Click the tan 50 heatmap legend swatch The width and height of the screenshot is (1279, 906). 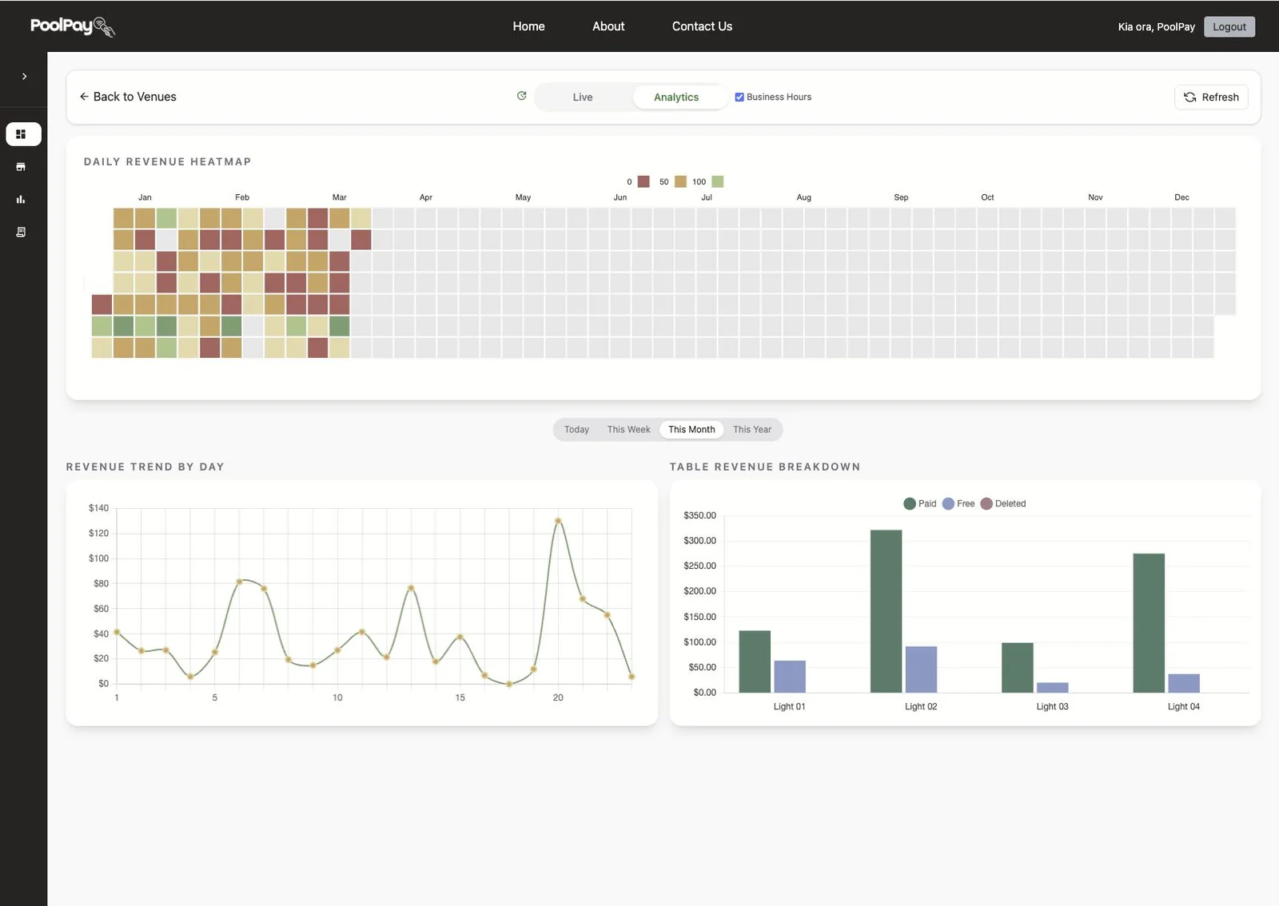(x=680, y=182)
